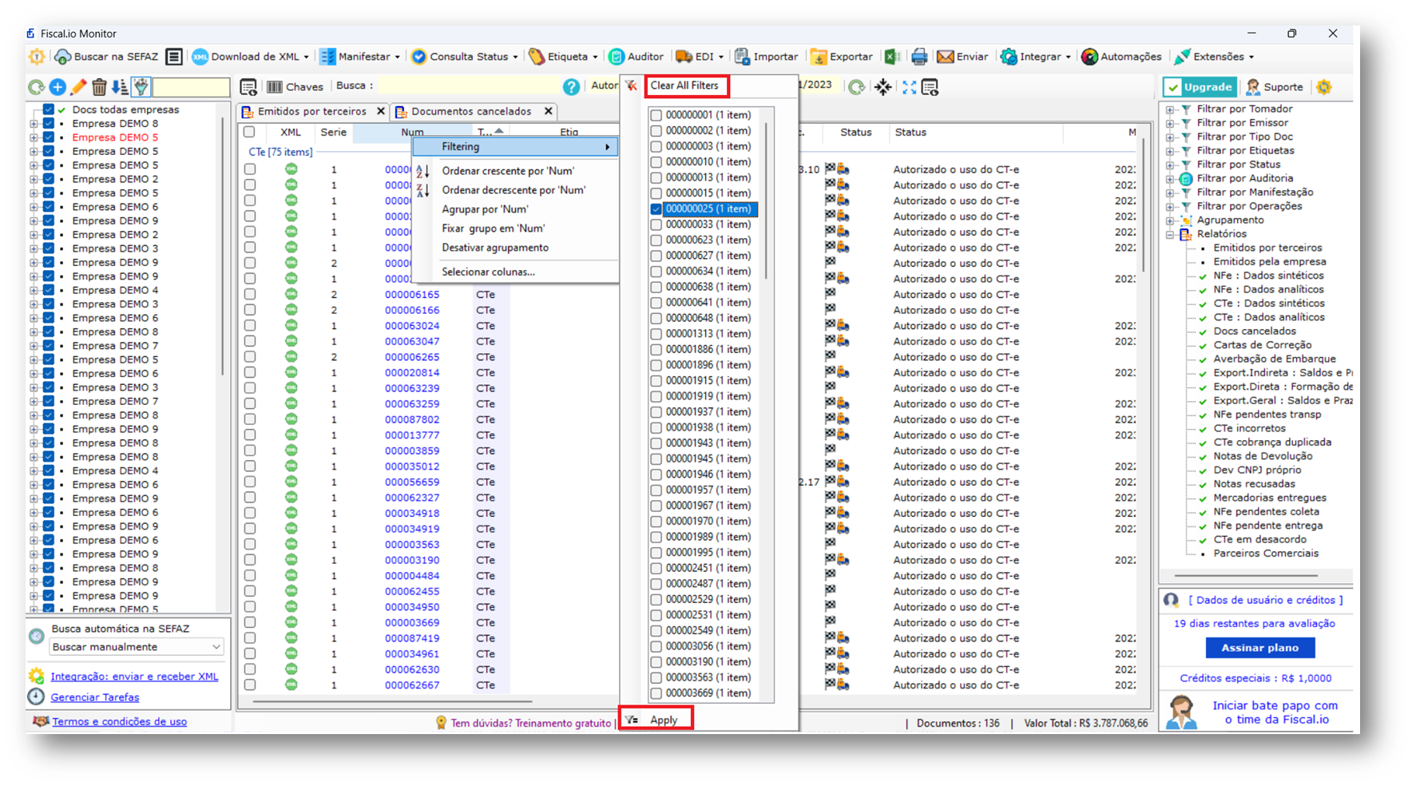This screenshot has height=786, width=1412.
Task: Click the Enviar envelope icon
Action: tap(945, 57)
